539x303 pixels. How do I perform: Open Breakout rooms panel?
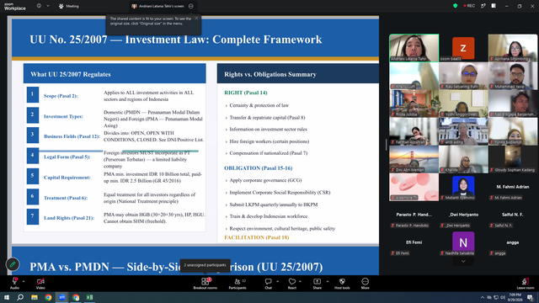(205, 284)
